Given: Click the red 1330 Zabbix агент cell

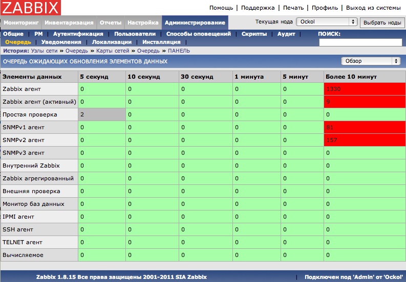Looking at the screenshot, I should (x=364, y=89).
